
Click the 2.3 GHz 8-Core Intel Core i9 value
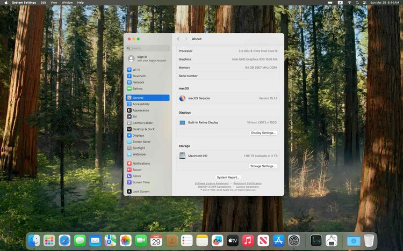(258, 51)
